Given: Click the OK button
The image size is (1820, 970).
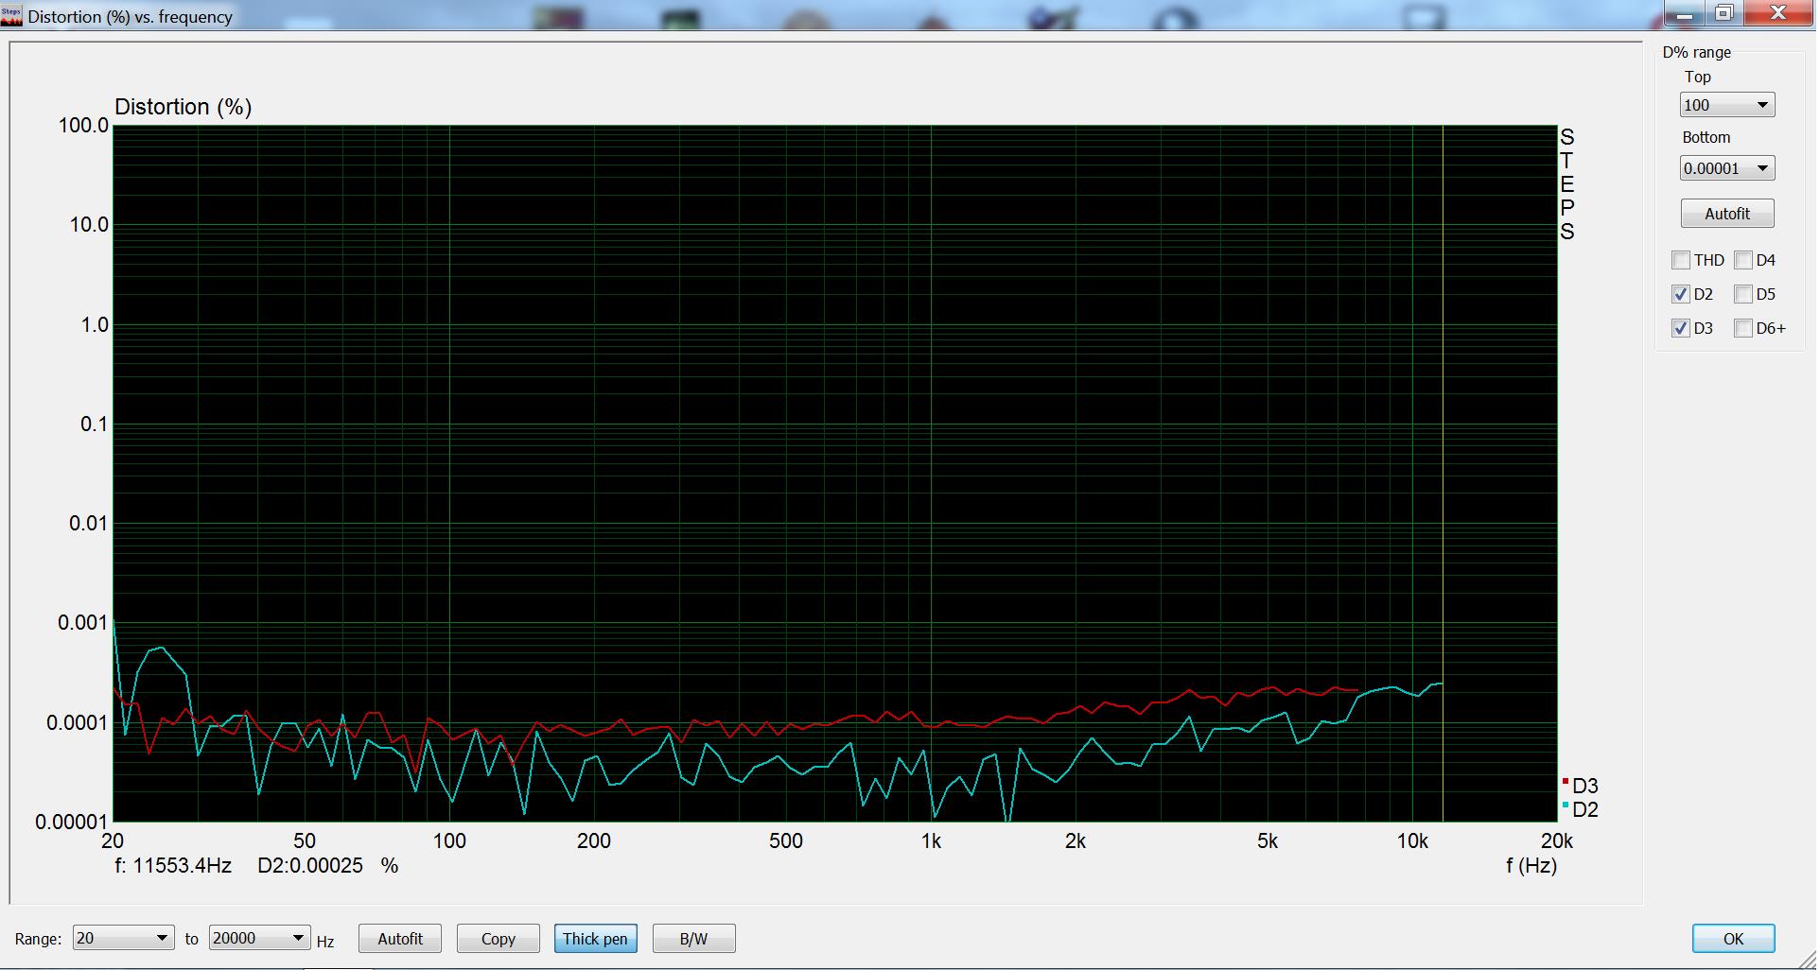Looking at the screenshot, I should pyautogui.click(x=1733, y=939).
